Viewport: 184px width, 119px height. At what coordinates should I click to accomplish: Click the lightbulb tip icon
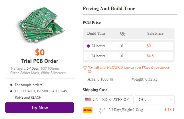85,68
